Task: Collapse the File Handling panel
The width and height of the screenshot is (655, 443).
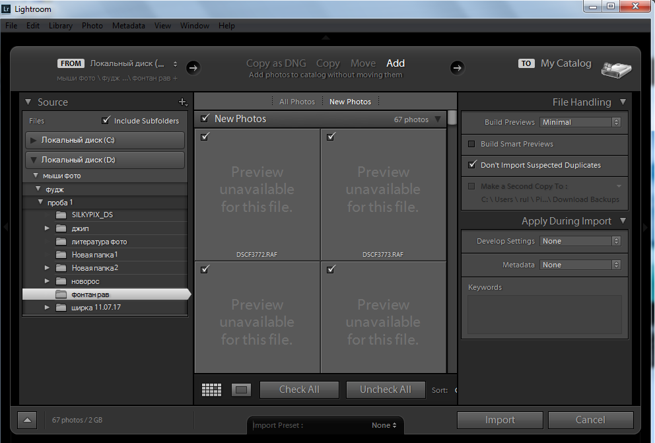Action: coord(623,102)
